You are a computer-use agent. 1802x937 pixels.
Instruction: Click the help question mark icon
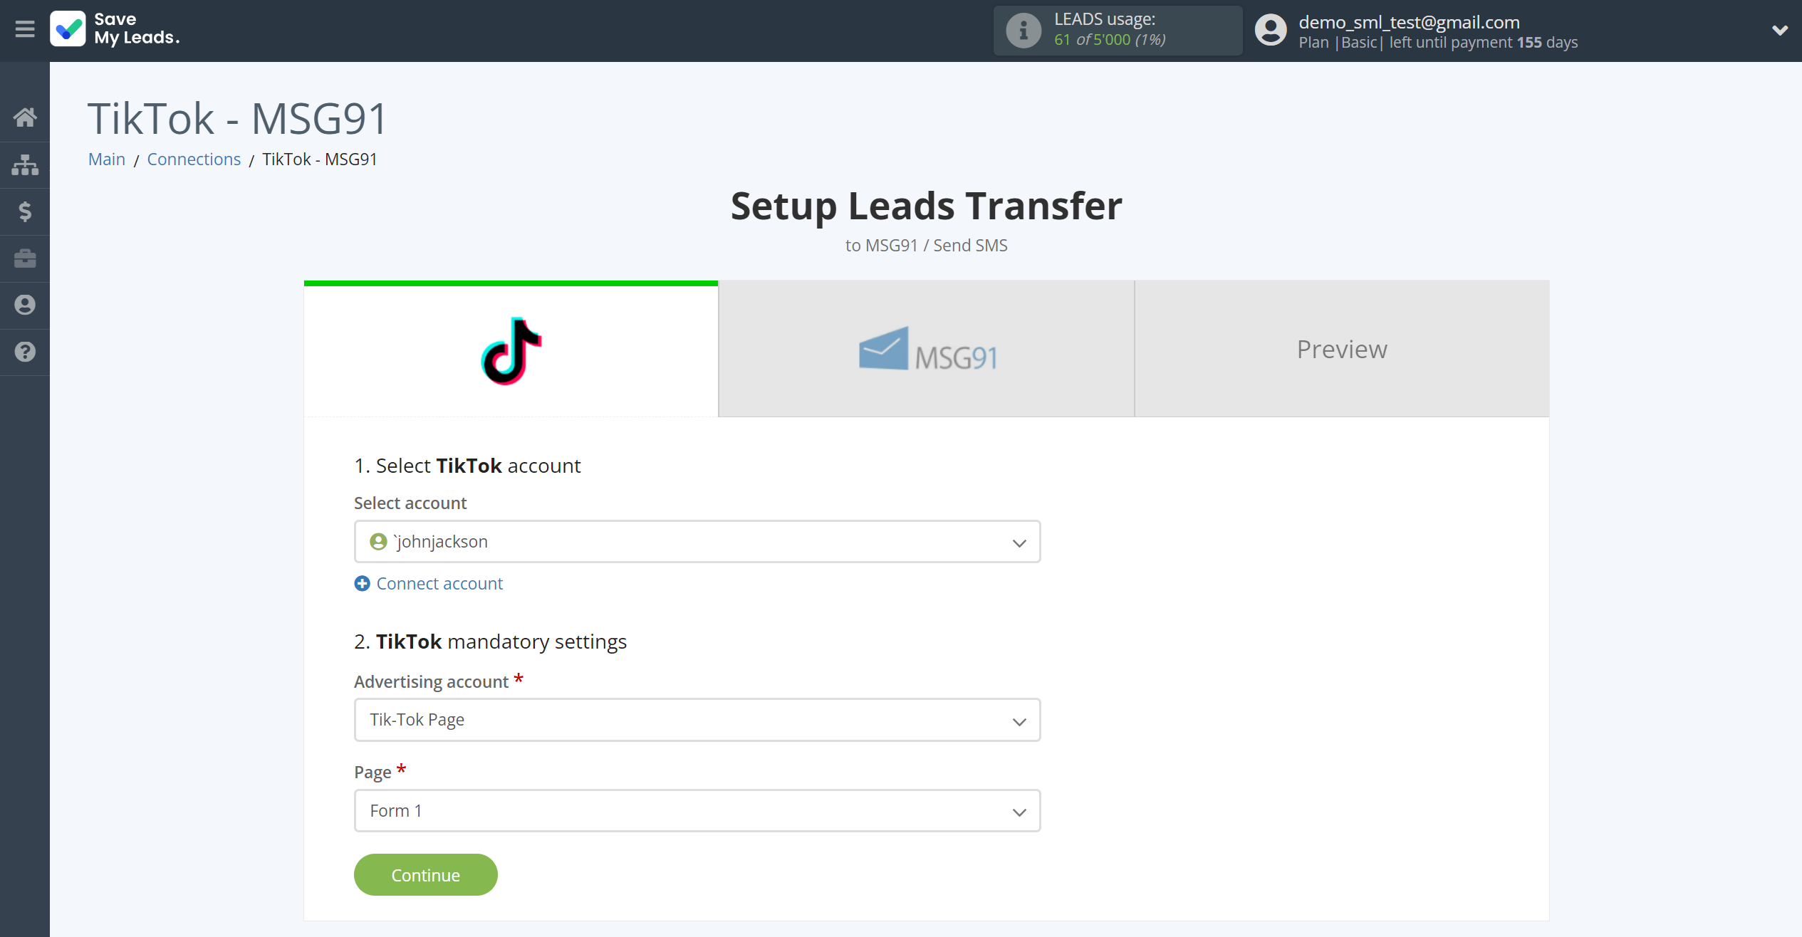pos(25,352)
